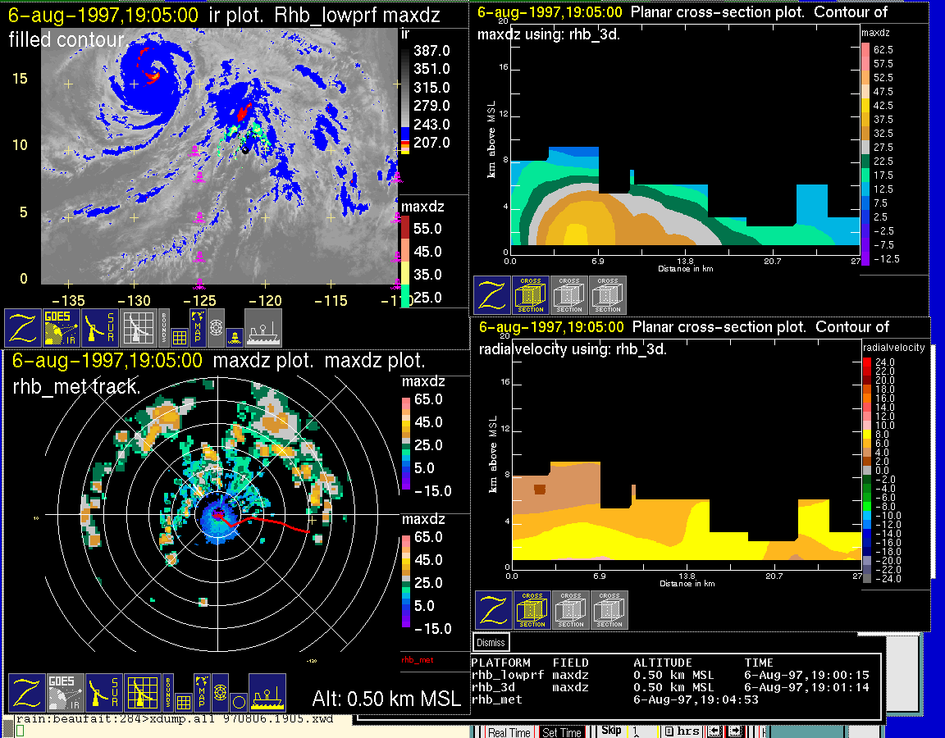The width and height of the screenshot is (945, 738).
Task: Step time backward with left arrow
Action: click(x=714, y=731)
